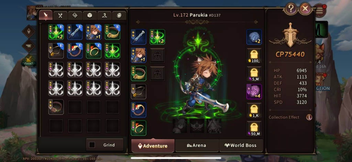Viewport: 352px width, 162px height.
Task: Select the ruby gold ring in inventory
Action: [x=93, y=51]
